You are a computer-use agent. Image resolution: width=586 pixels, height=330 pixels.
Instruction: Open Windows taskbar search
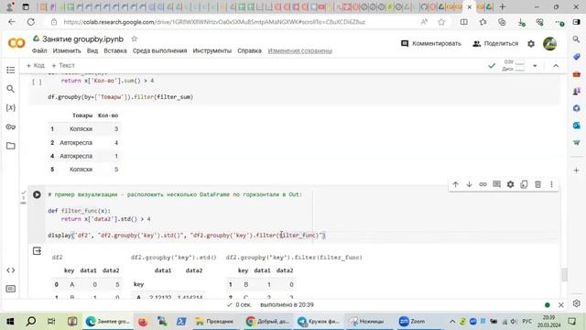[x=31, y=322]
